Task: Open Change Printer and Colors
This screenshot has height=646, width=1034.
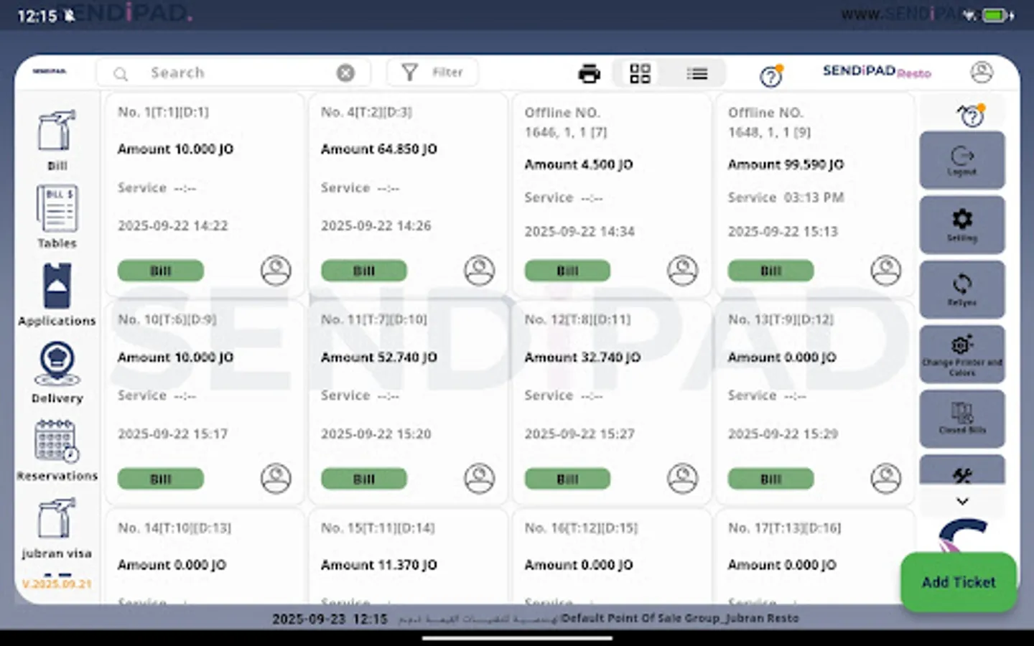Action: click(x=962, y=354)
